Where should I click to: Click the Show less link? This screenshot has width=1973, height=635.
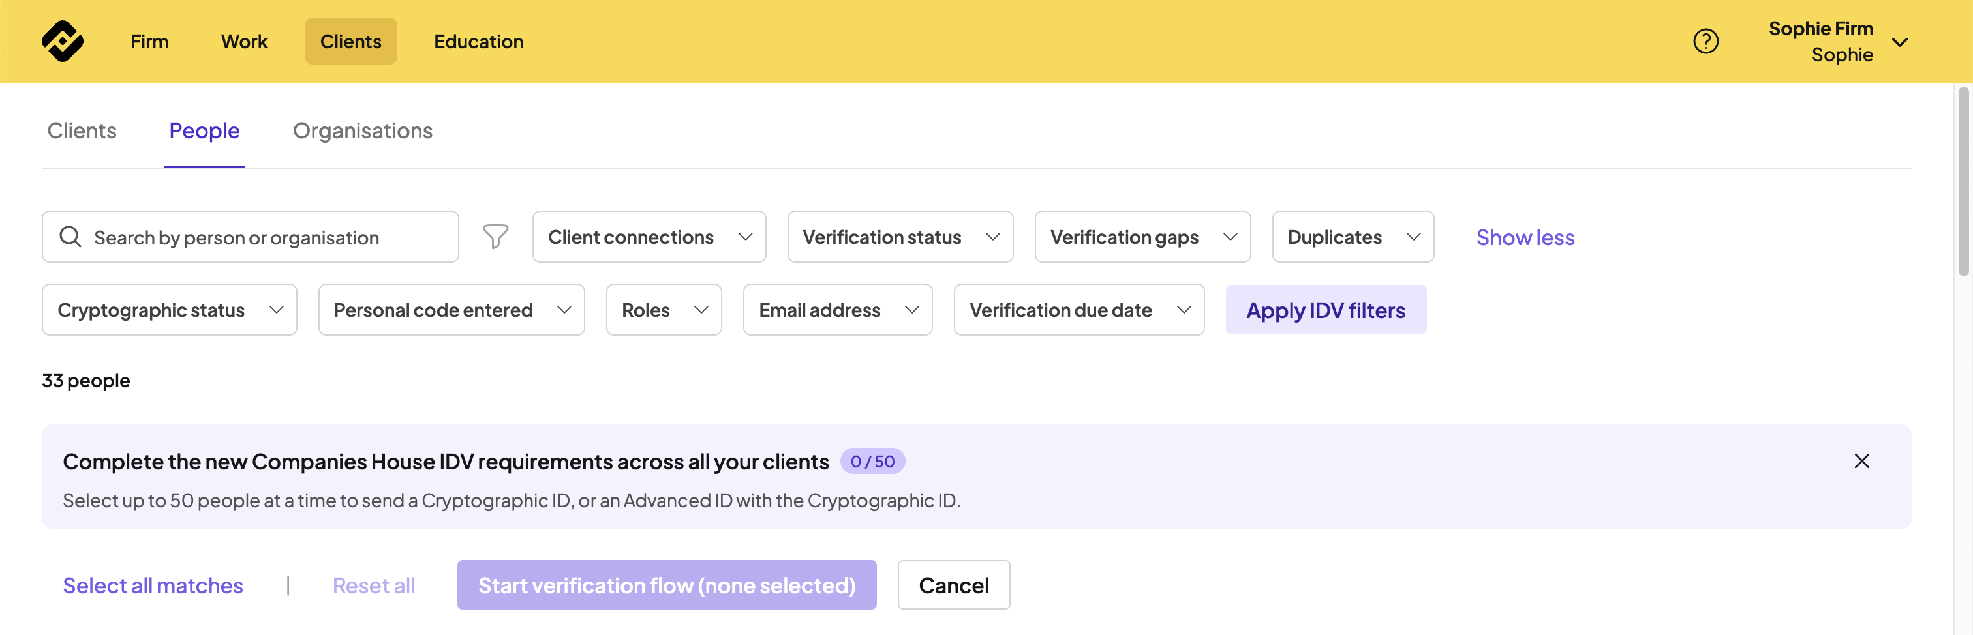point(1525,237)
